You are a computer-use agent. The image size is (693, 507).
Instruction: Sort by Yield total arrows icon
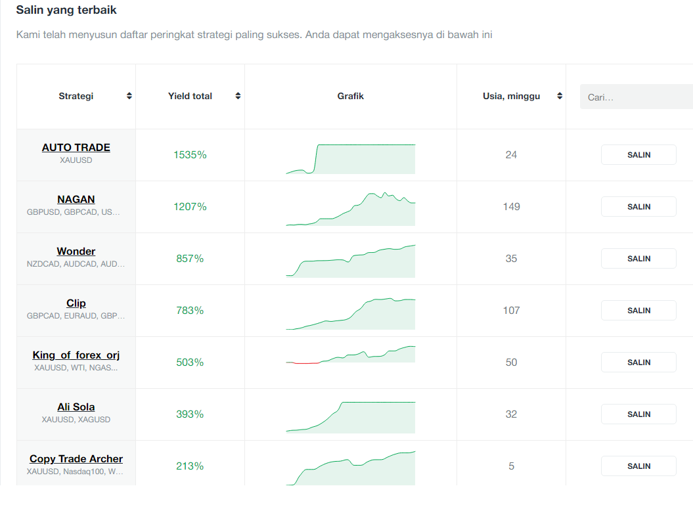click(238, 96)
